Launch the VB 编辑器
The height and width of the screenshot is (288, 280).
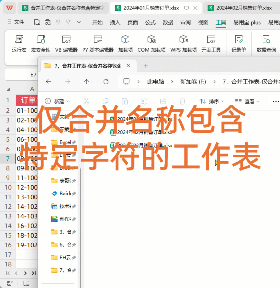click(x=66, y=44)
